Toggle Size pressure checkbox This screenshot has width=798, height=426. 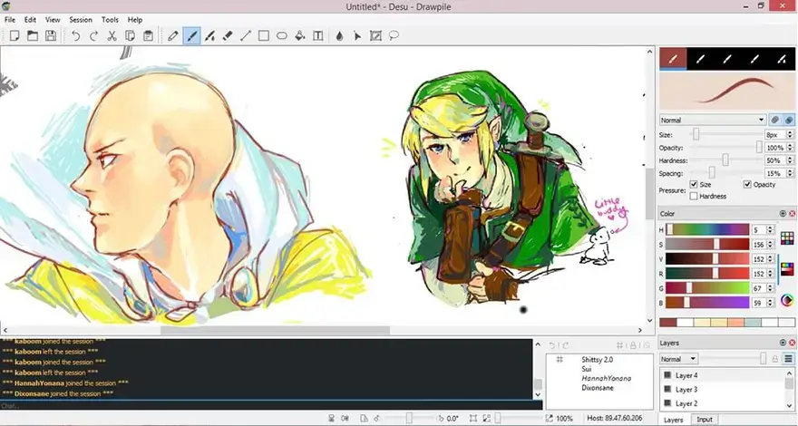tap(694, 184)
